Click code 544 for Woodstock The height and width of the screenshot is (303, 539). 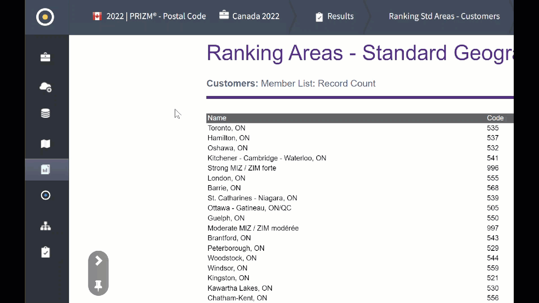point(493,258)
